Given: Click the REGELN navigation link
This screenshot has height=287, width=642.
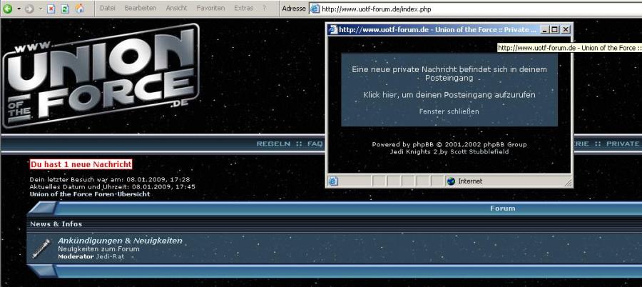Looking at the screenshot, I should [x=274, y=143].
